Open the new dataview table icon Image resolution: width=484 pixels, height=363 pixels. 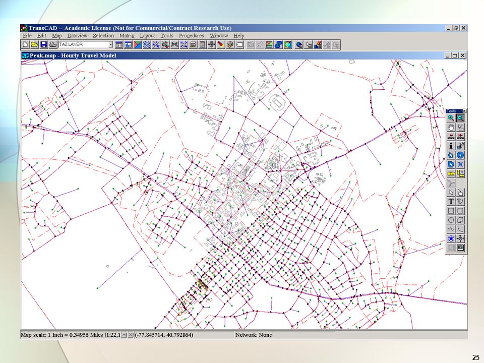(x=119, y=45)
